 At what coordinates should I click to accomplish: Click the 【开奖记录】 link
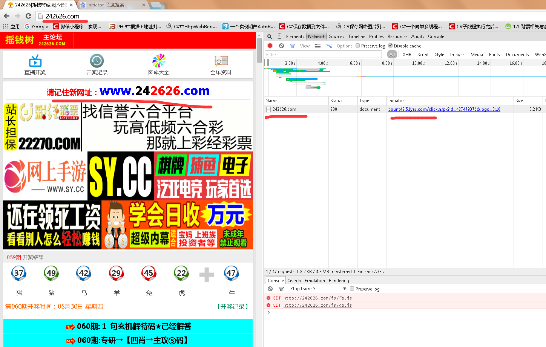pos(233,307)
